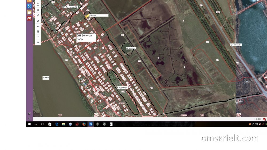This screenshot has width=267, height=150.
Task: Open favorites with the star icon
Action: pyautogui.click(x=38, y=26)
